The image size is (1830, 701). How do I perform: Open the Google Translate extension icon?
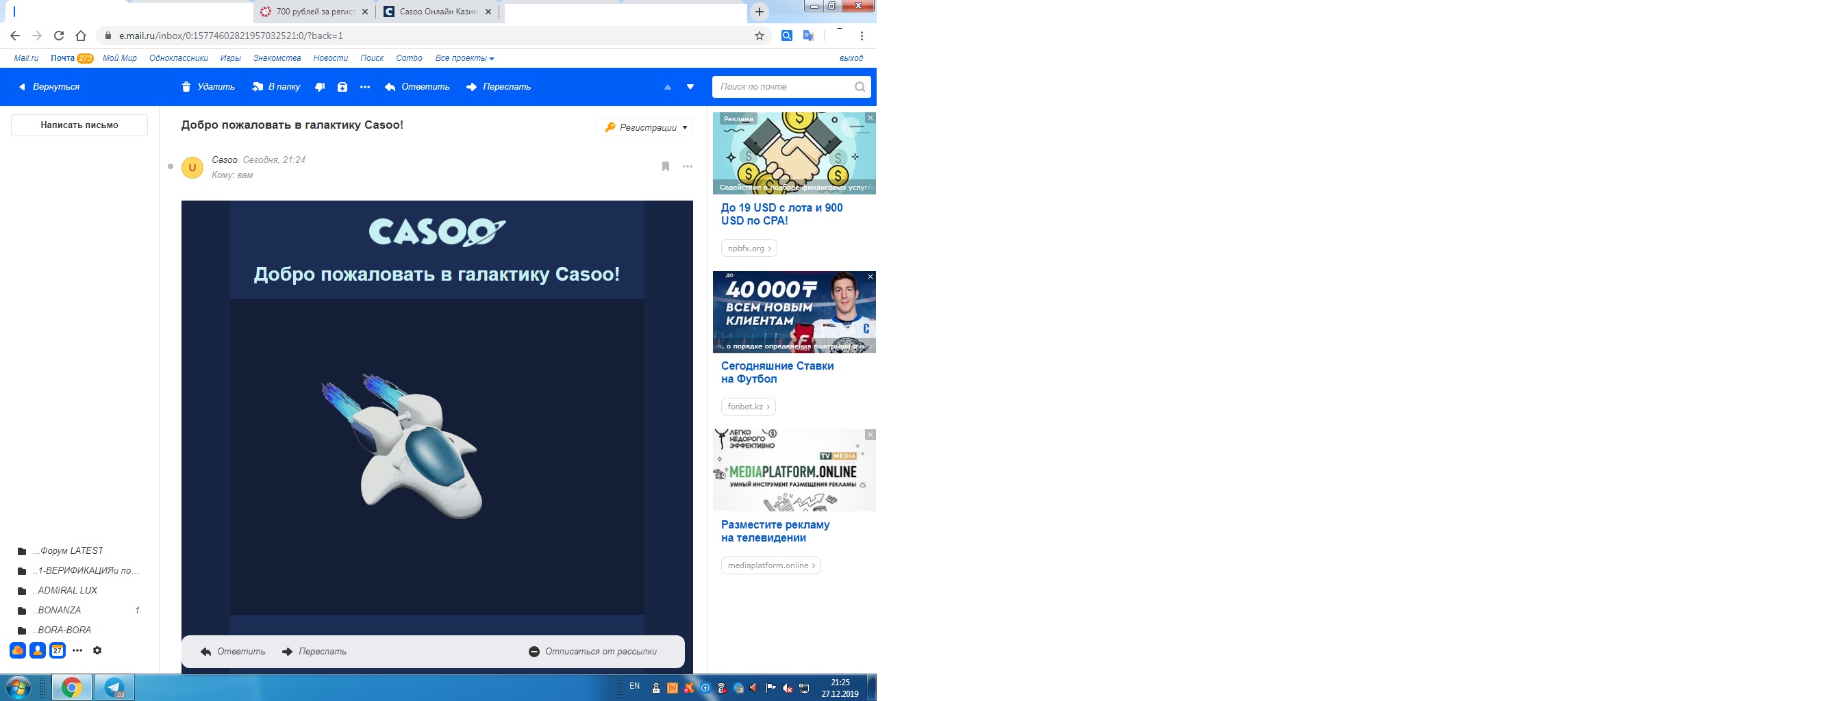(x=808, y=36)
